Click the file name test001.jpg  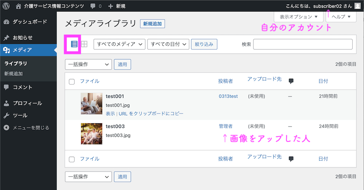[118, 105]
